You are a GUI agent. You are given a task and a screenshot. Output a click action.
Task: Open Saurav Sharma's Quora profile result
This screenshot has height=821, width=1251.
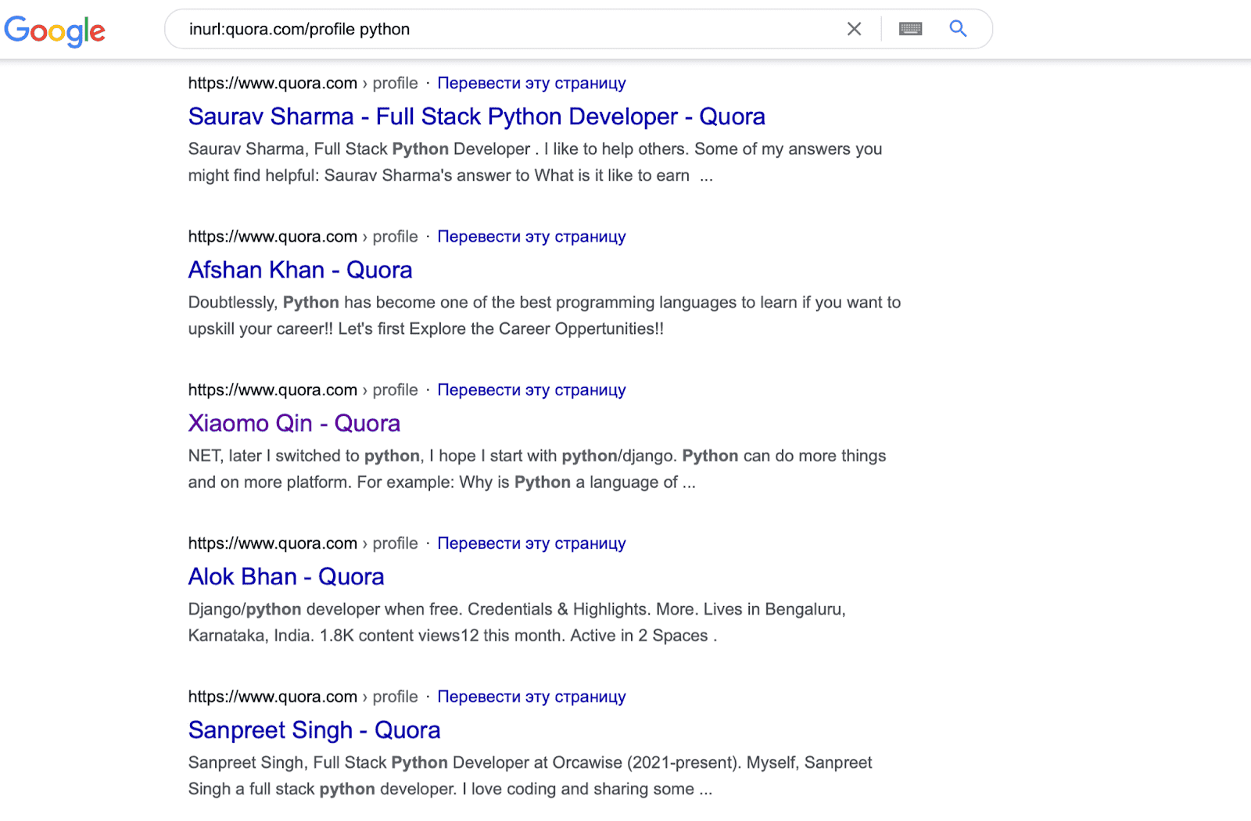475,116
